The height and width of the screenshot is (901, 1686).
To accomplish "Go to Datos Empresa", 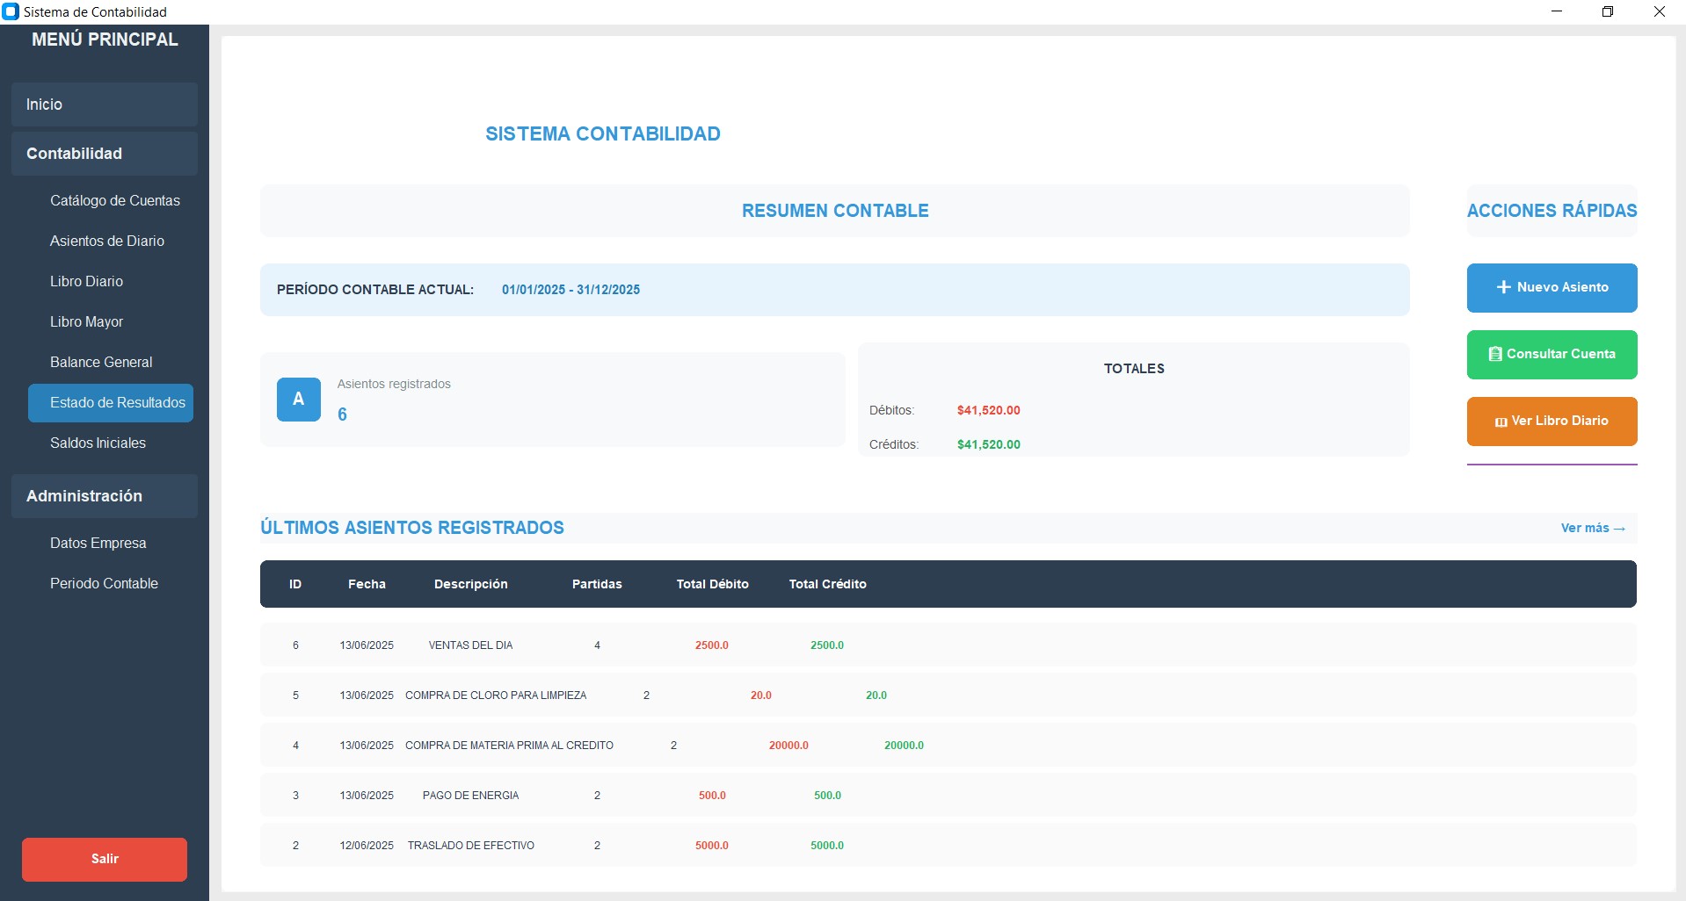I will point(98,543).
